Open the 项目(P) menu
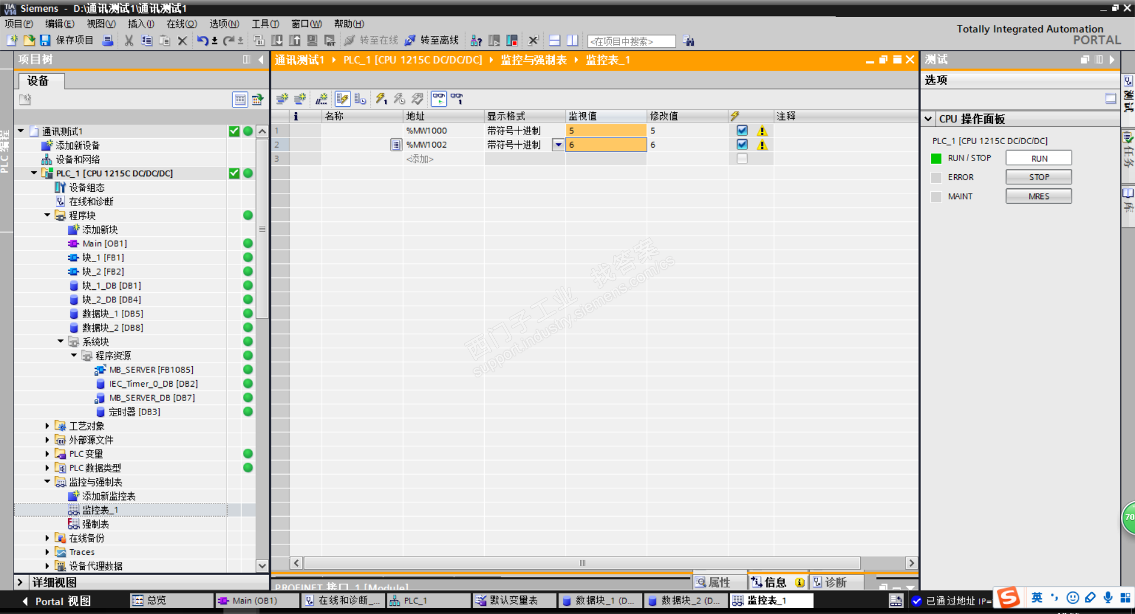 (x=19, y=24)
